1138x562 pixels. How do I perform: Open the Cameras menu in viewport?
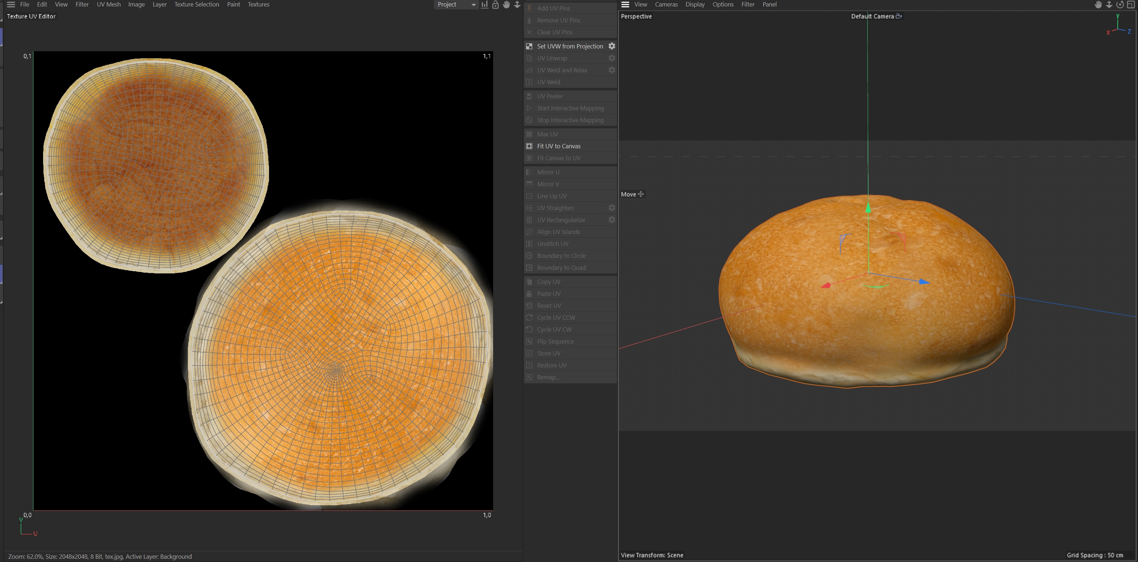click(666, 4)
